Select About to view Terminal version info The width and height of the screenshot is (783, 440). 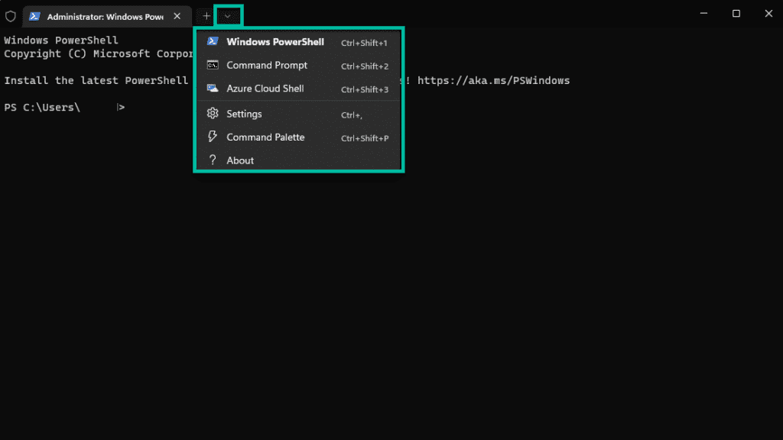[239, 160]
